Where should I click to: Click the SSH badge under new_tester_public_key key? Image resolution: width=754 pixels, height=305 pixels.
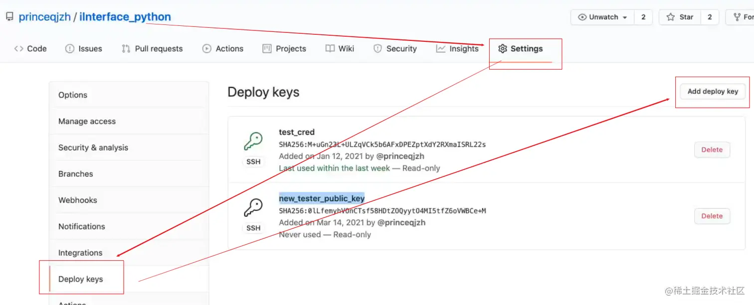(x=253, y=228)
